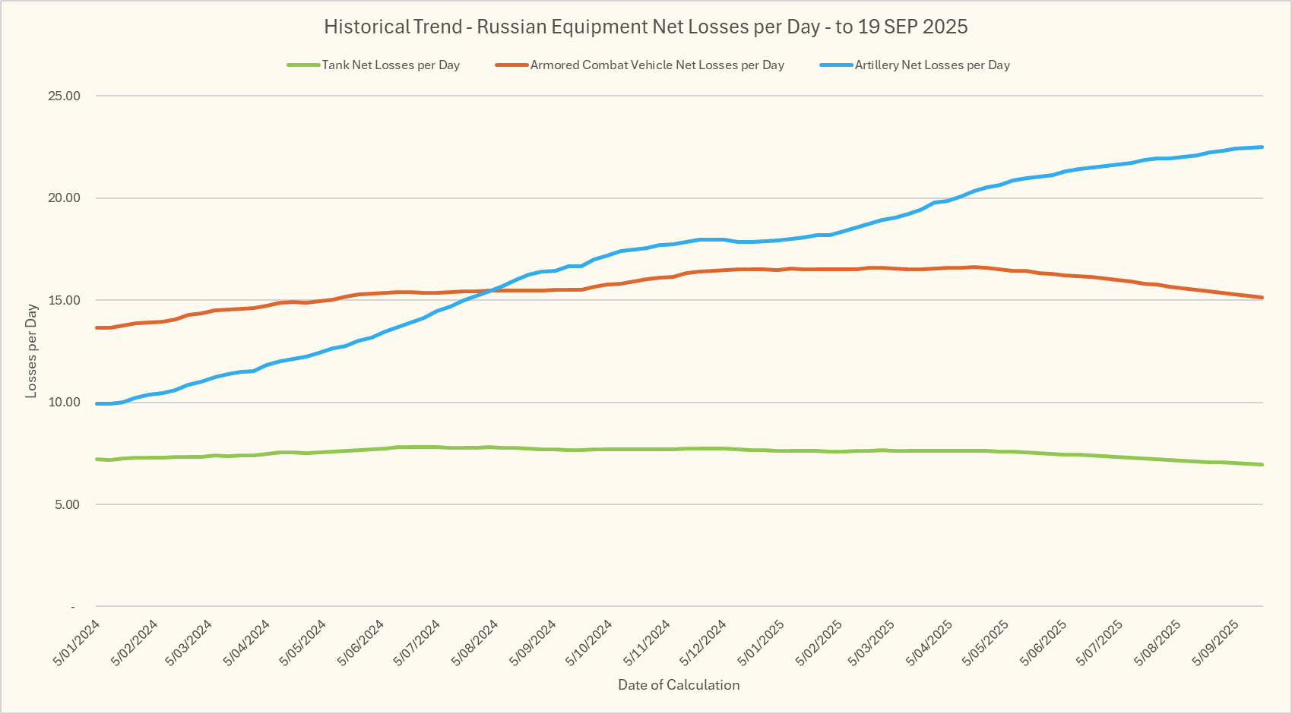Click the 5/08/2024 x-axis date label

point(475,643)
